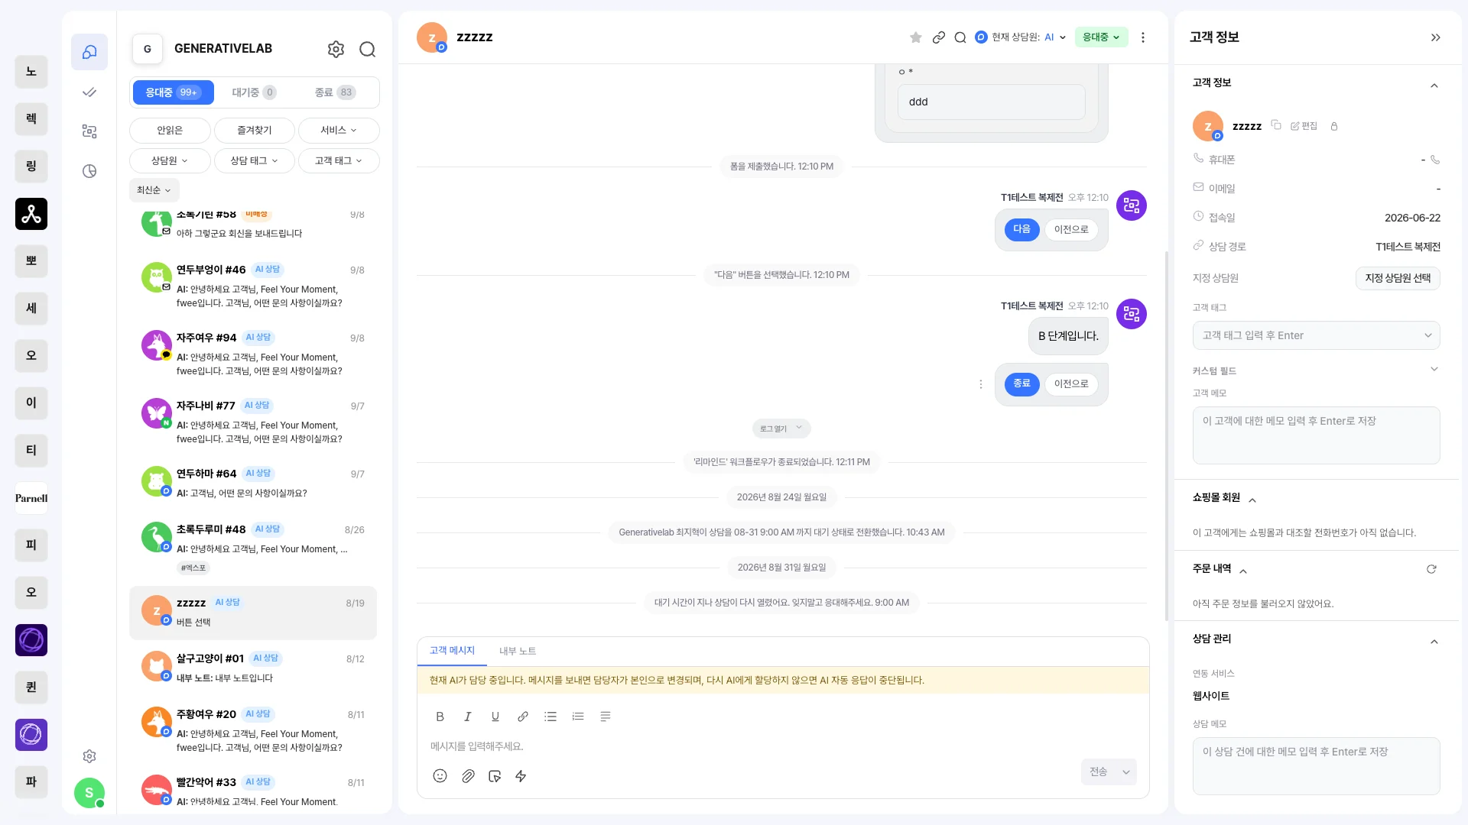Open the 상담원 filter dropdown
This screenshot has width=1468, height=825.
click(170, 161)
